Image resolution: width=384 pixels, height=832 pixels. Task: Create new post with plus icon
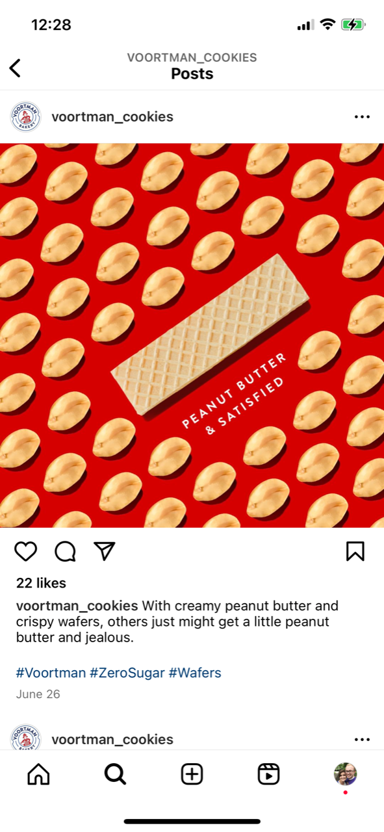192,774
